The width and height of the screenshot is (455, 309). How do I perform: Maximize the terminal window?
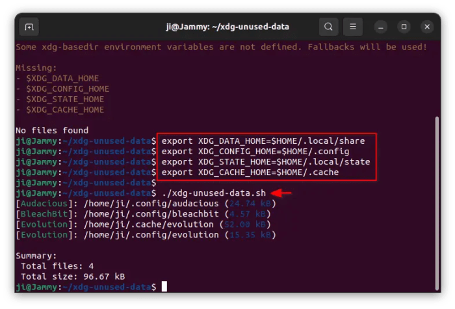pyautogui.click(x=404, y=27)
